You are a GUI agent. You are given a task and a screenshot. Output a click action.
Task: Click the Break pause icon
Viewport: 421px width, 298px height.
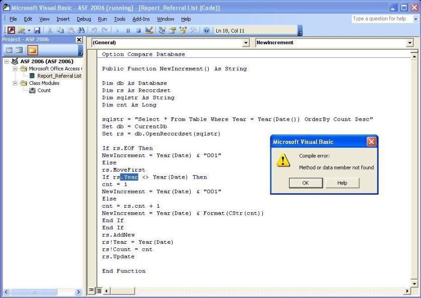pos(128,30)
